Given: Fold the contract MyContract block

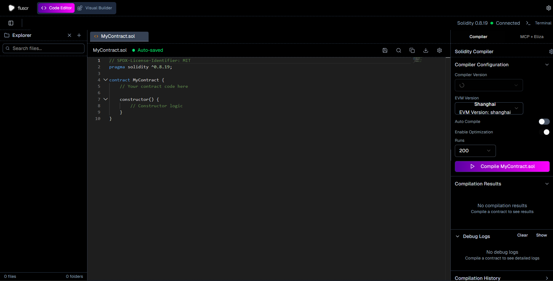Looking at the screenshot, I should point(105,80).
